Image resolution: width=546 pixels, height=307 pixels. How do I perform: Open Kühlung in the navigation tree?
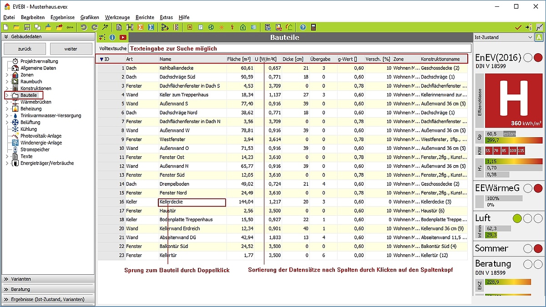(29, 129)
